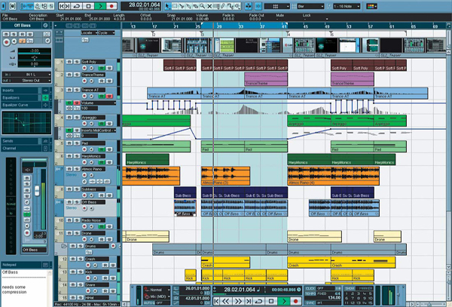This screenshot has height=307, width=452.
Task: Open the Drums folder track icon
Action: [x=64, y=246]
